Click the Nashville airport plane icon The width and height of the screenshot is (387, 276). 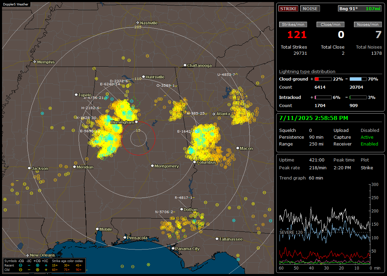pyautogui.click(x=137, y=23)
